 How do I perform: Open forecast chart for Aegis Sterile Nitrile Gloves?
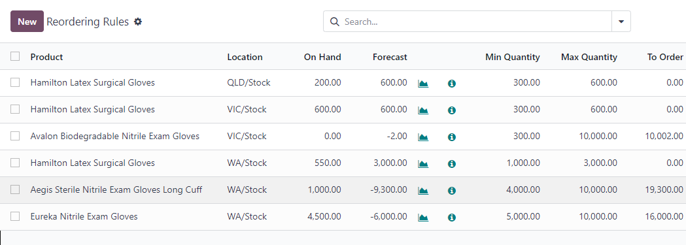click(423, 190)
